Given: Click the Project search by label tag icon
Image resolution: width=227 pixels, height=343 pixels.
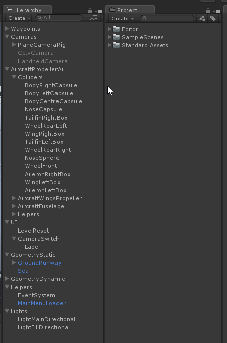Looking at the screenshot, I should [213, 18].
